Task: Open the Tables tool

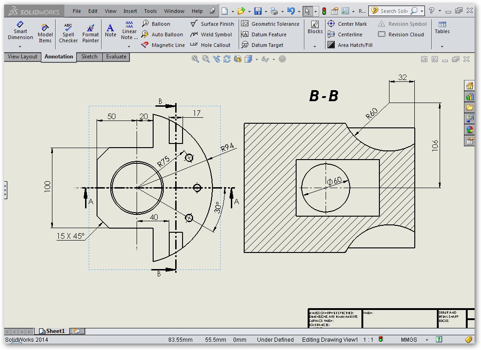Action: tap(442, 27)
